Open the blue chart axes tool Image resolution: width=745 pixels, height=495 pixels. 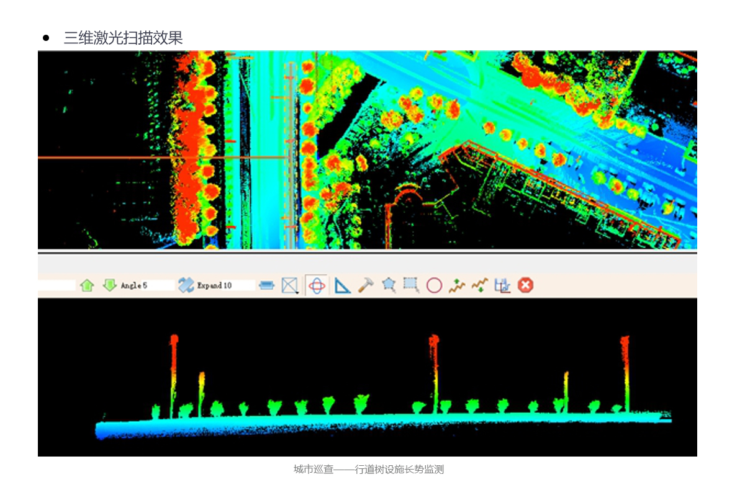coord(502,285)
